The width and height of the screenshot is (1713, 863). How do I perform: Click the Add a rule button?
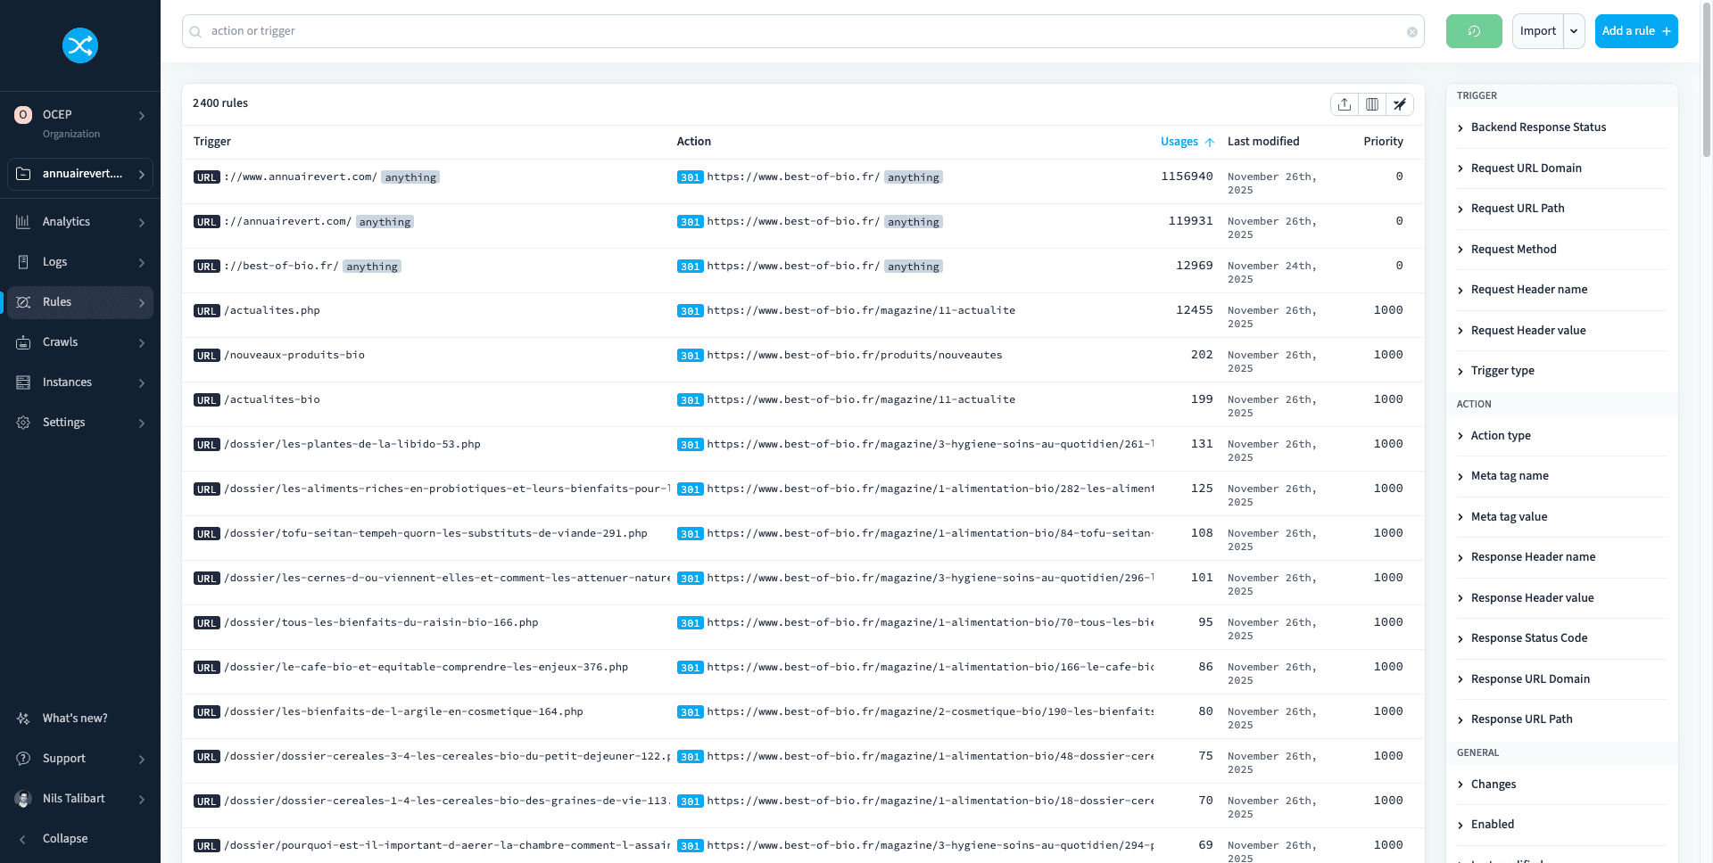click(1636, 31)
